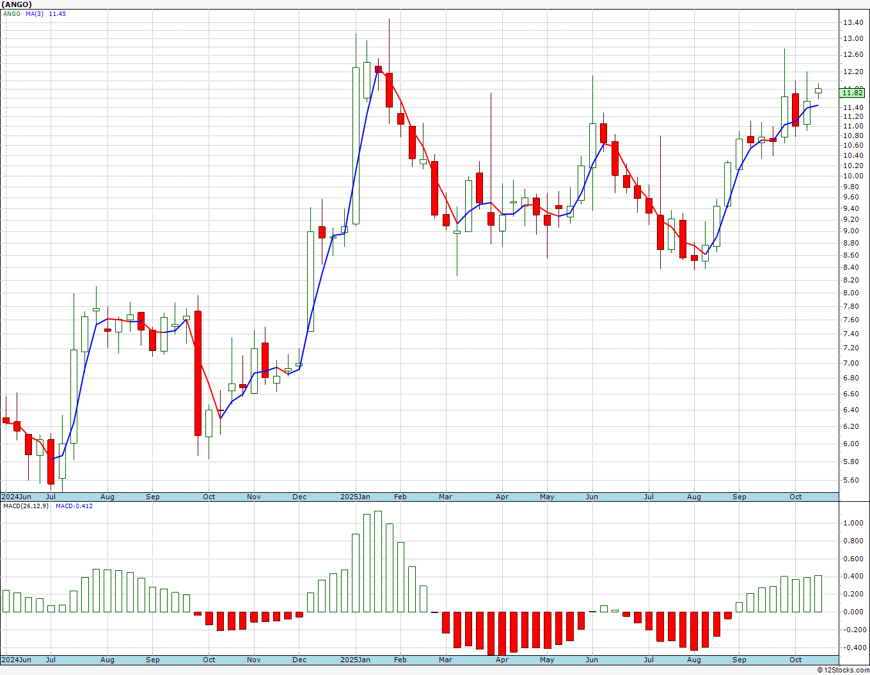Click 2025Jan on the price chart time axis

click(x=355, y=497)
